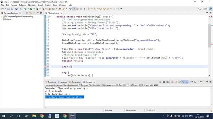The width and height of the screenshot is (213, 119).
Task: Close the Avinash.java editor tab
Action: [61, 13]
